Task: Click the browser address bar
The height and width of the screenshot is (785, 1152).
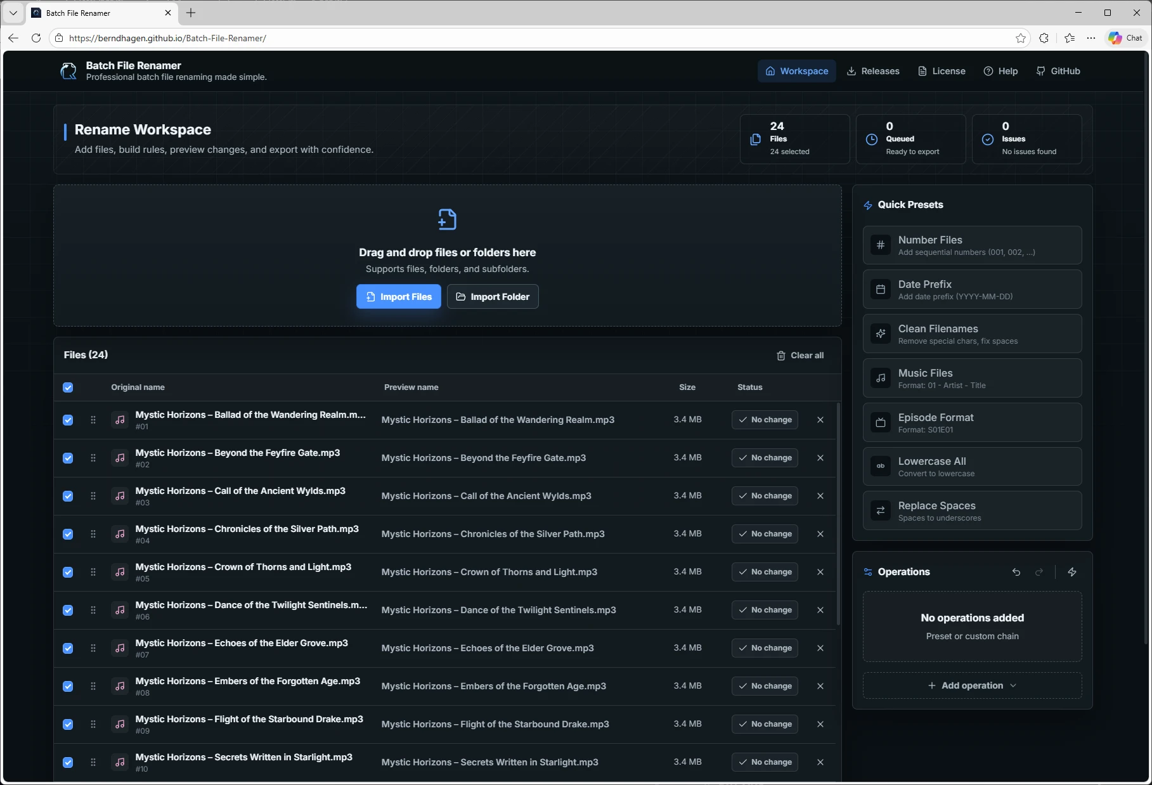Action: (x=539, y=38)
